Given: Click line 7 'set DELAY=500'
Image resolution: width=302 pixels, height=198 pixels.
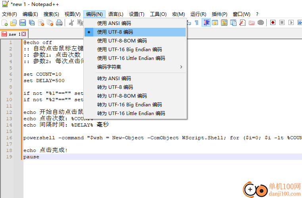Looking at the screenshot, I should (44, 81).
